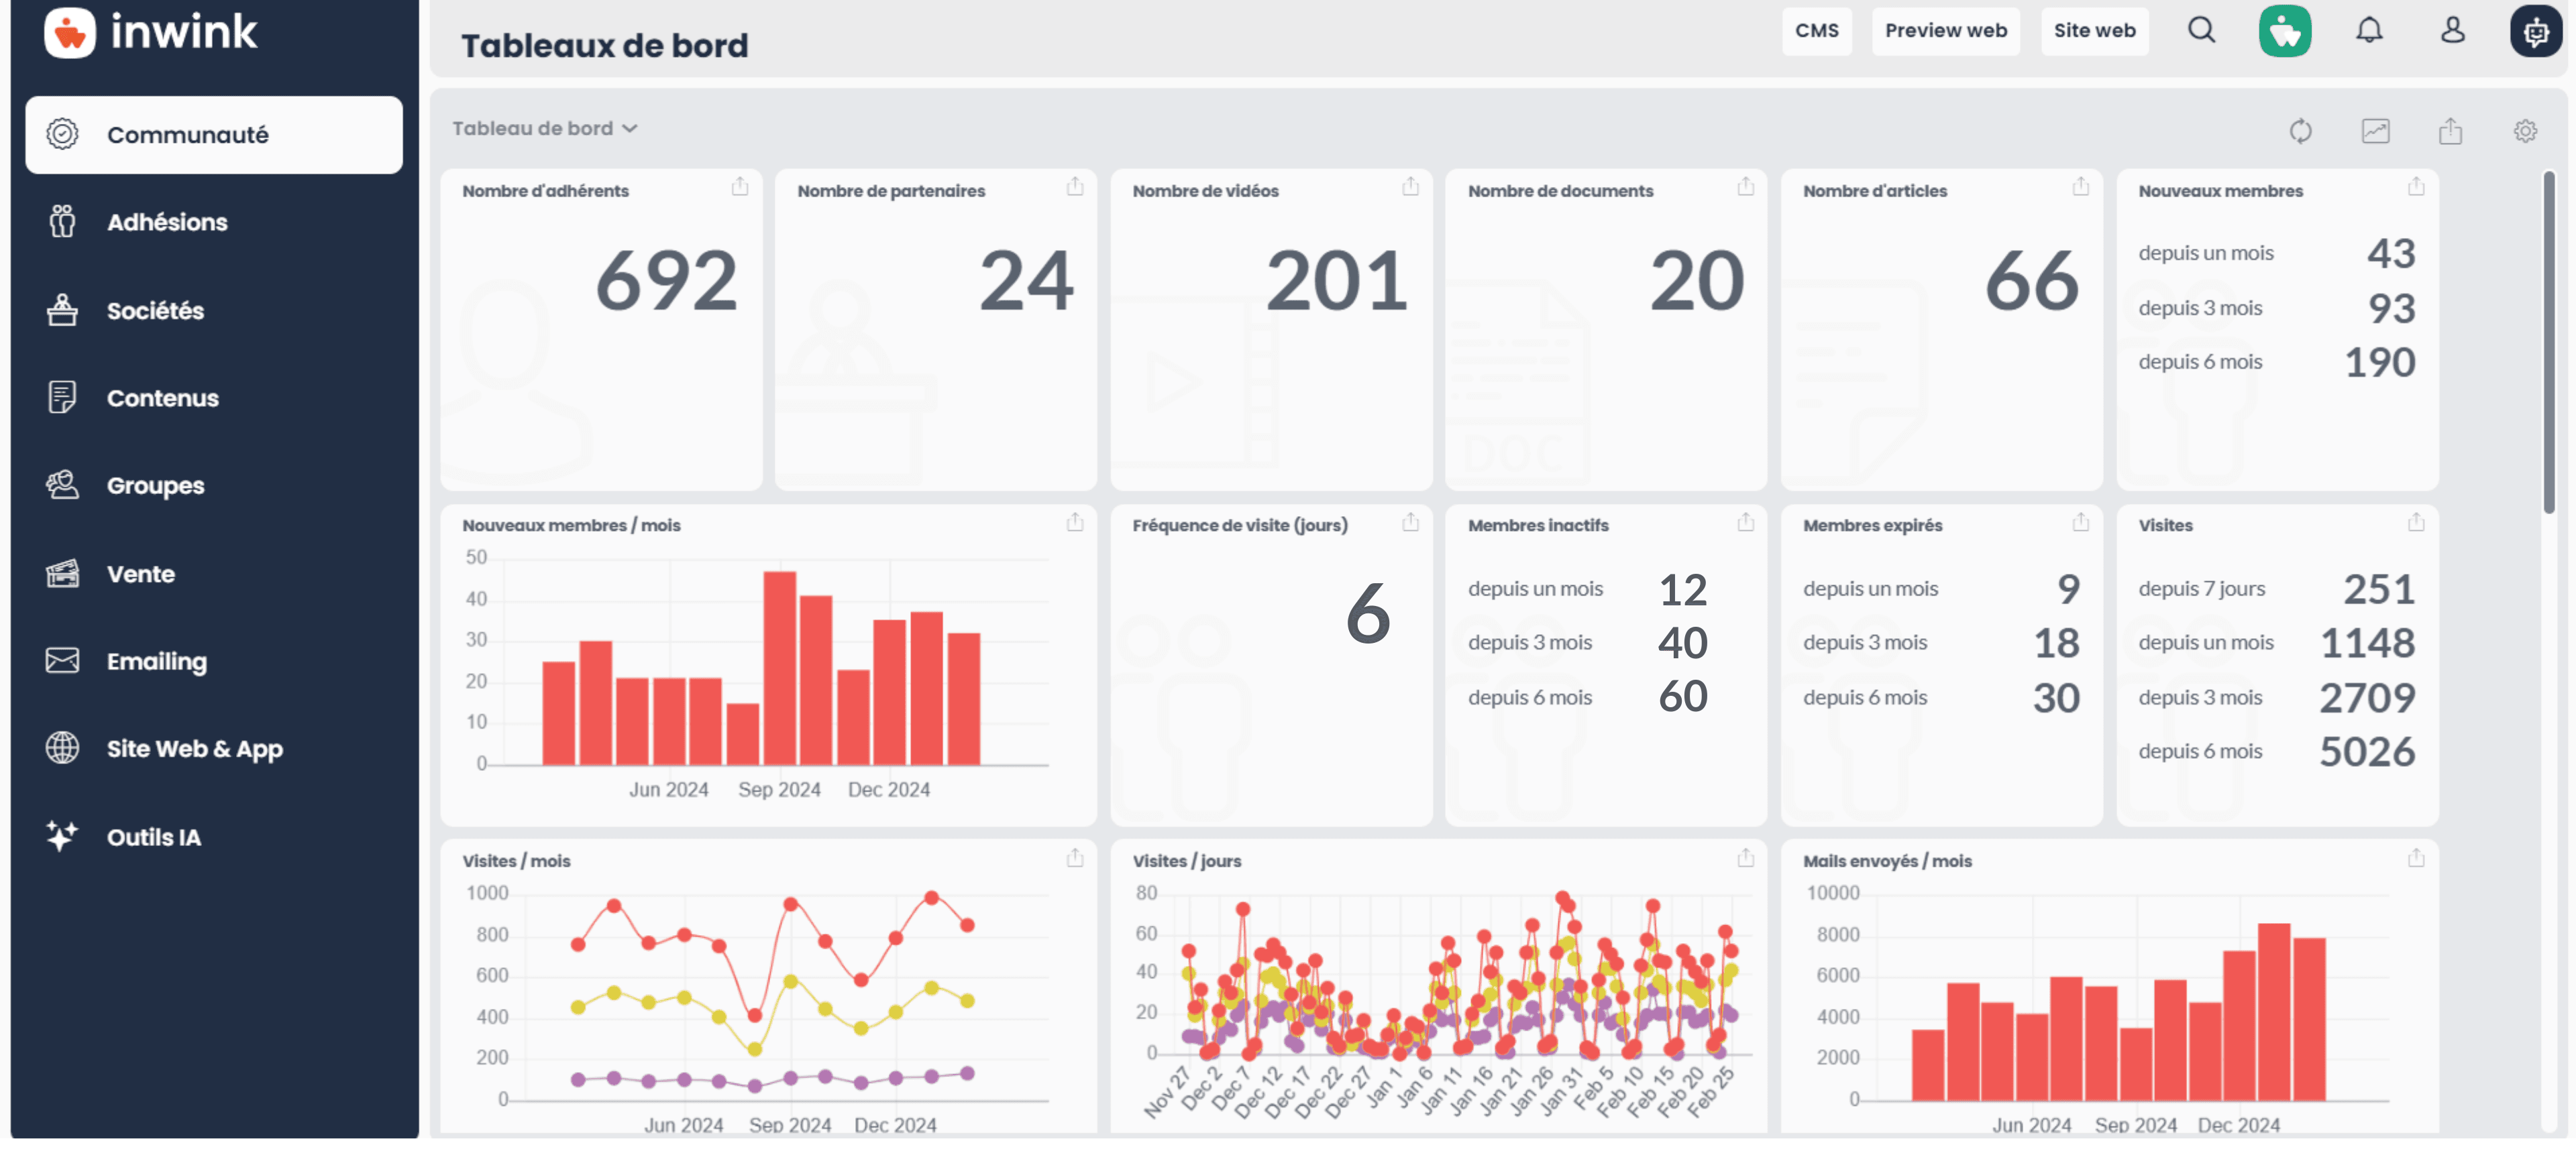Expand the Tableau de bord dropdown
The height and width of the screenshot is (1151, 2576).
544,128
